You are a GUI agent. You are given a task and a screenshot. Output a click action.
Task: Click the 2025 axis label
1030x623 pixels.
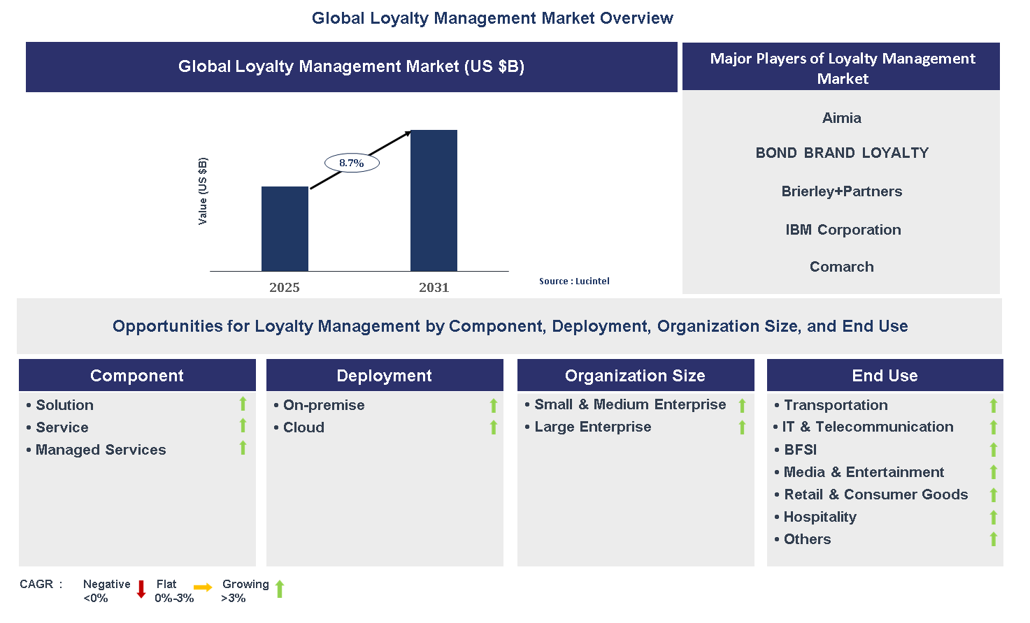[285, 288]
